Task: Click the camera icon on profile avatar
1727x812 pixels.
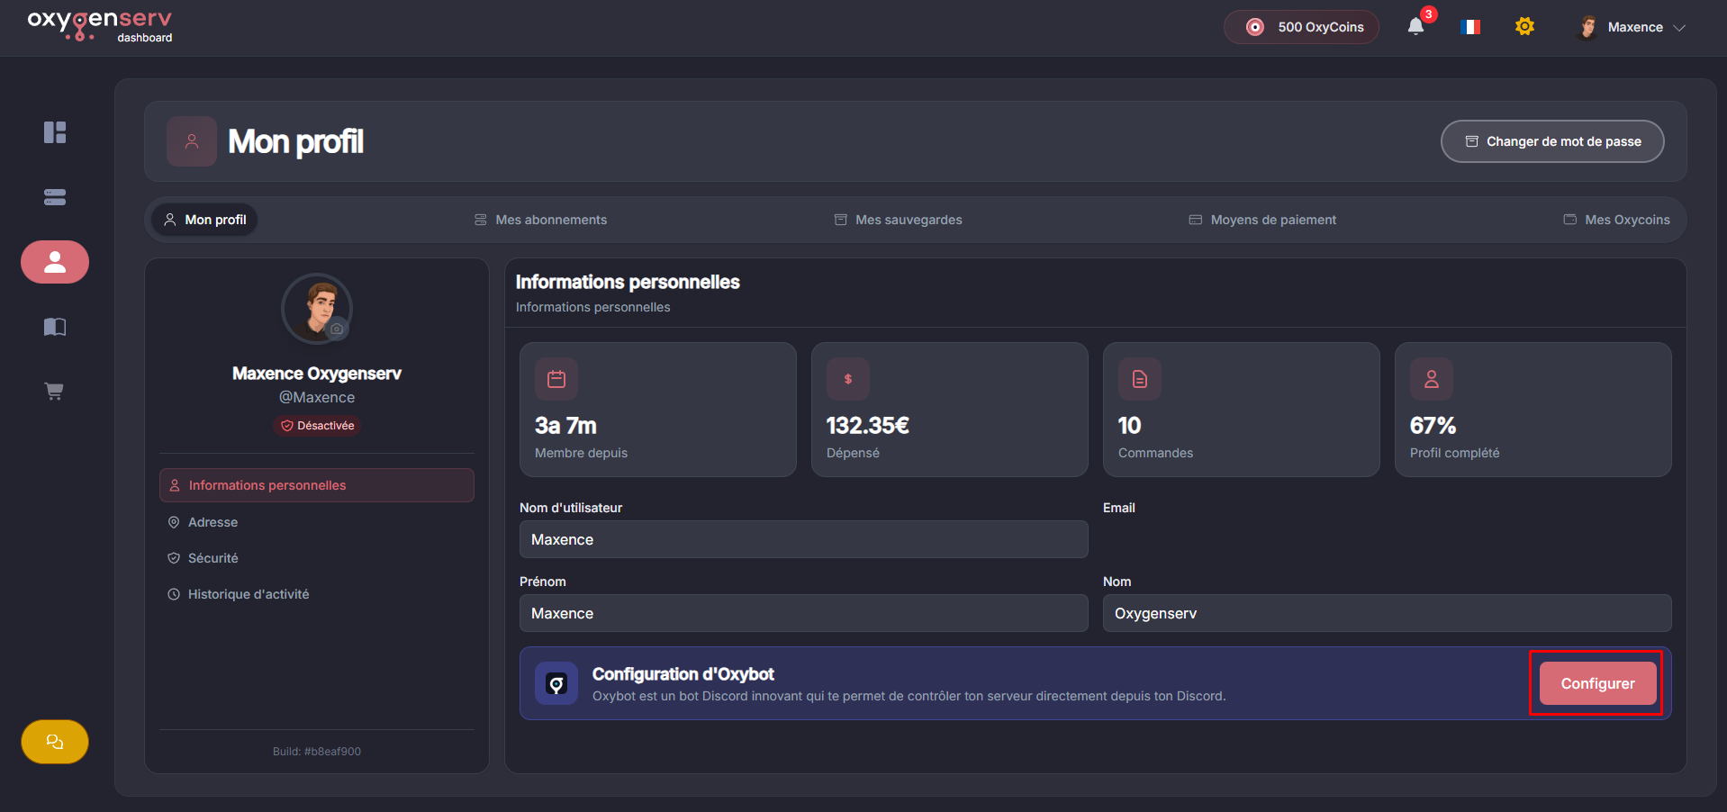Action: click(337, 329)
